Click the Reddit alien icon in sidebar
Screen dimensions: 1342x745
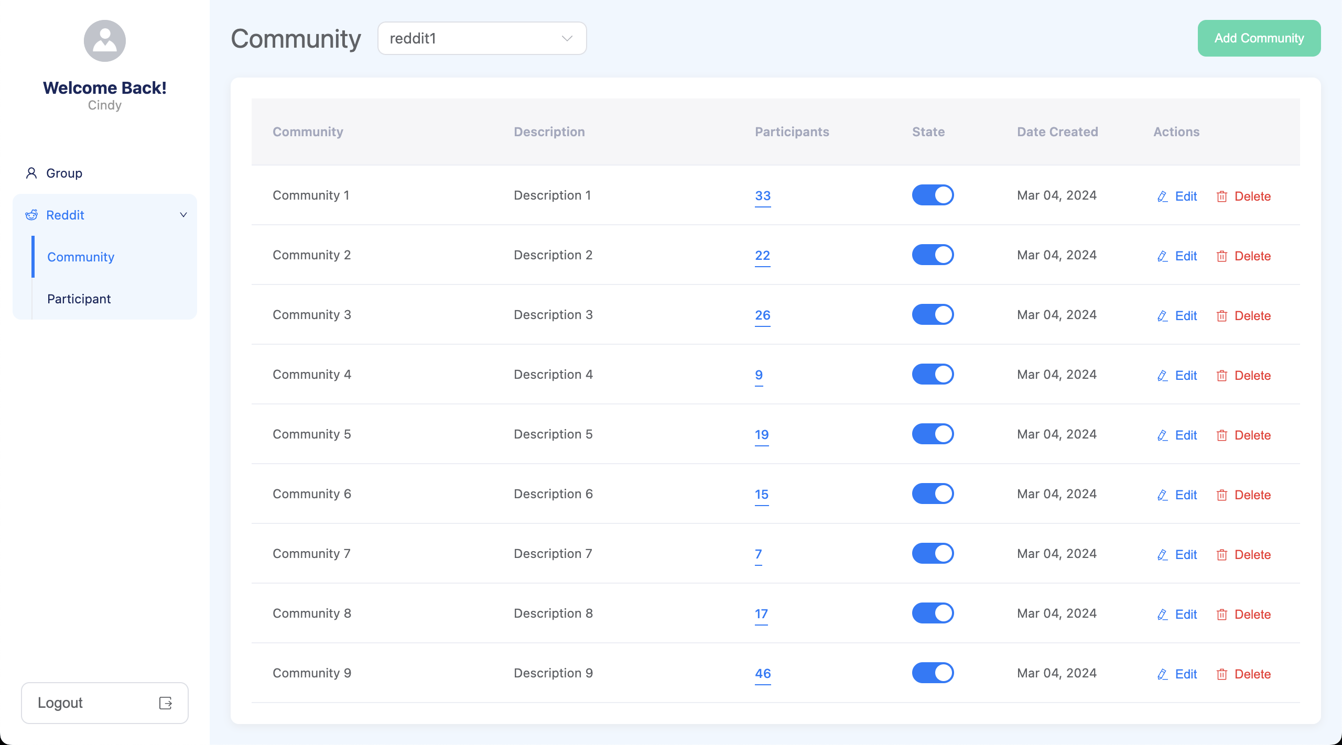click(x=31, y=215)
